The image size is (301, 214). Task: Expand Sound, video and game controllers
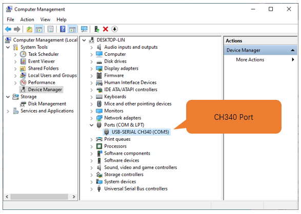point(91,168)
